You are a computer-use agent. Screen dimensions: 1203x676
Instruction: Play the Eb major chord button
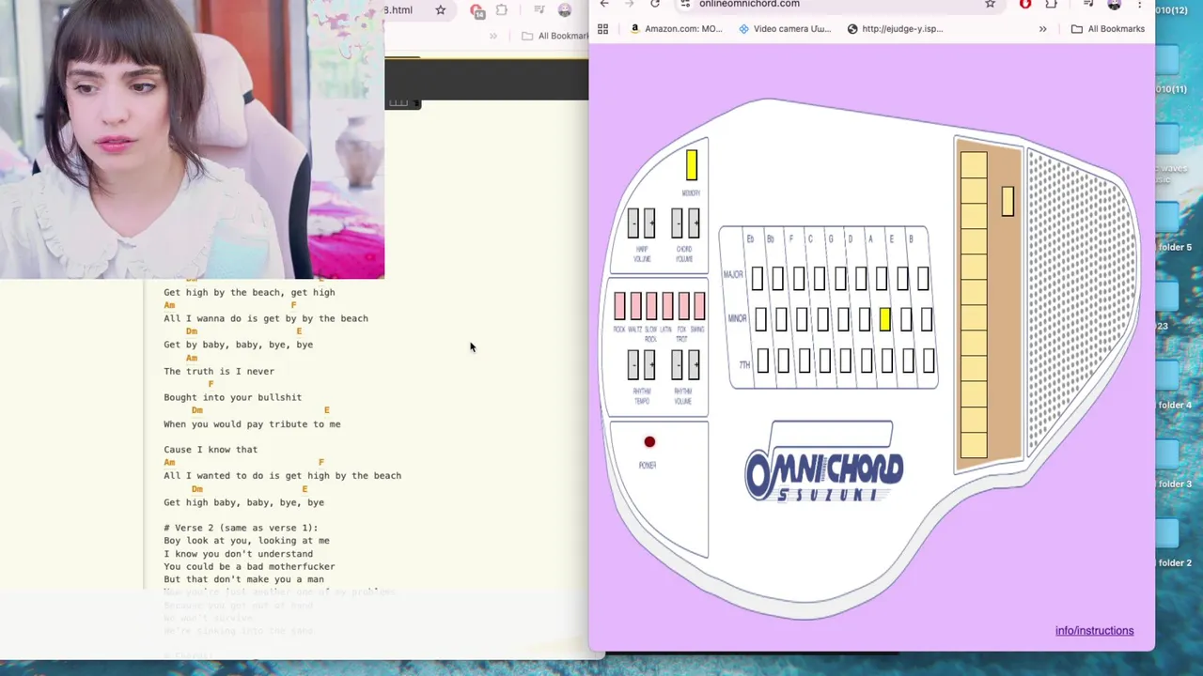tap(756, 278)
